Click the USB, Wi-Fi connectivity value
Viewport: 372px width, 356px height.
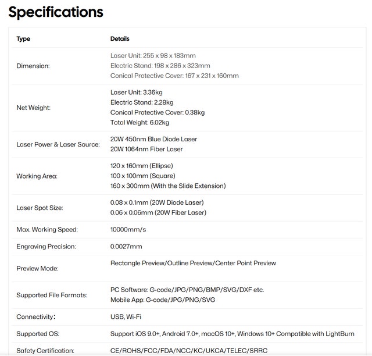tap(126, 317)
